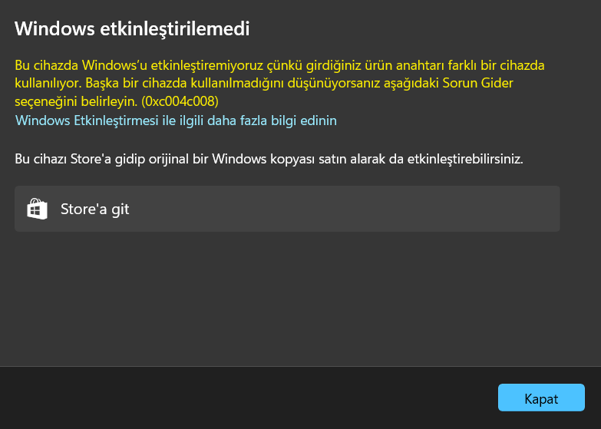Screen dimensions: 601x429
Task: Click the error code 0xc004c008
Action: [180, 101]
